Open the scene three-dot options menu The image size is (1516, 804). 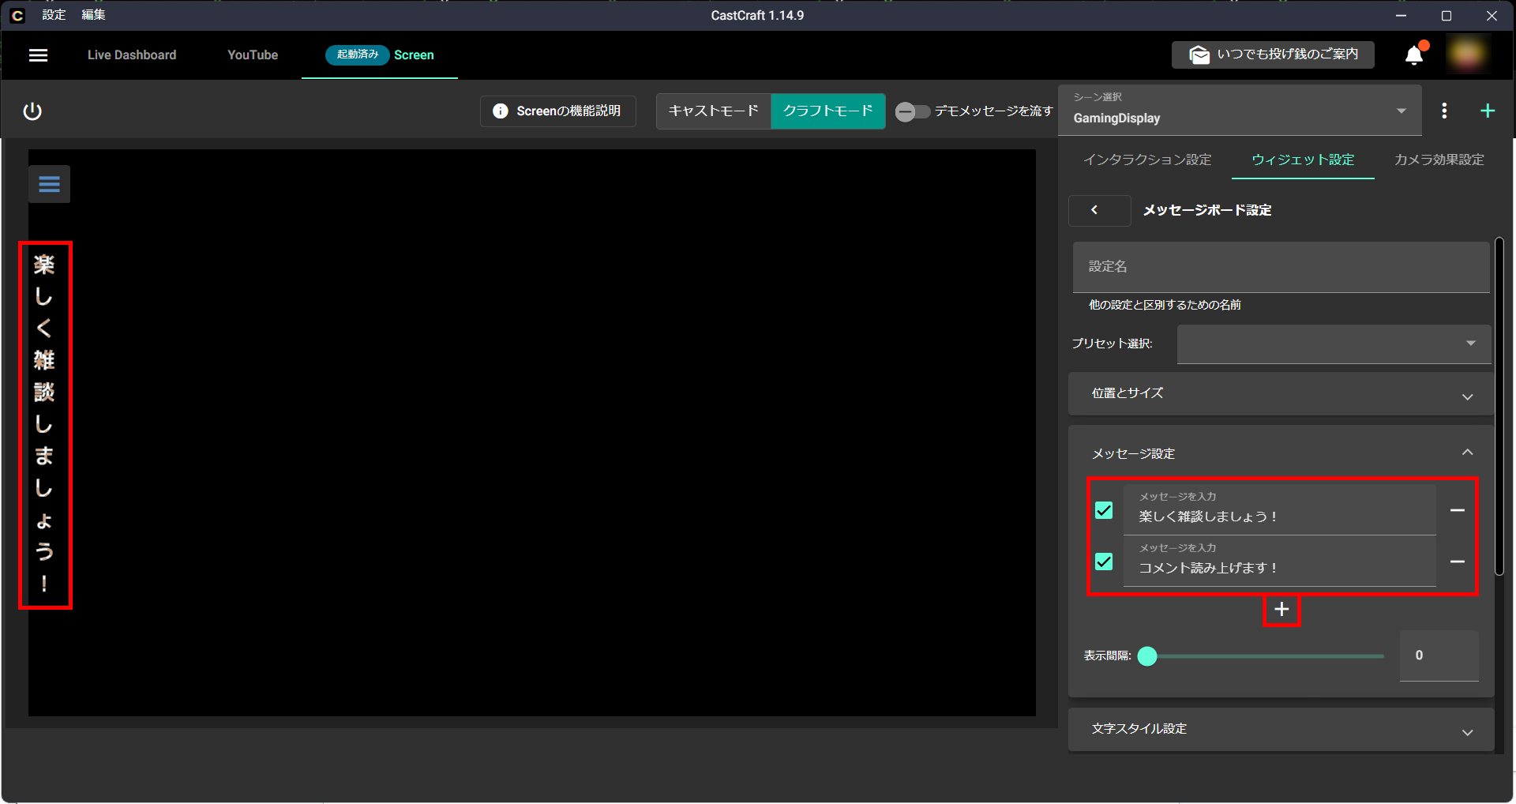(1444, 111)
